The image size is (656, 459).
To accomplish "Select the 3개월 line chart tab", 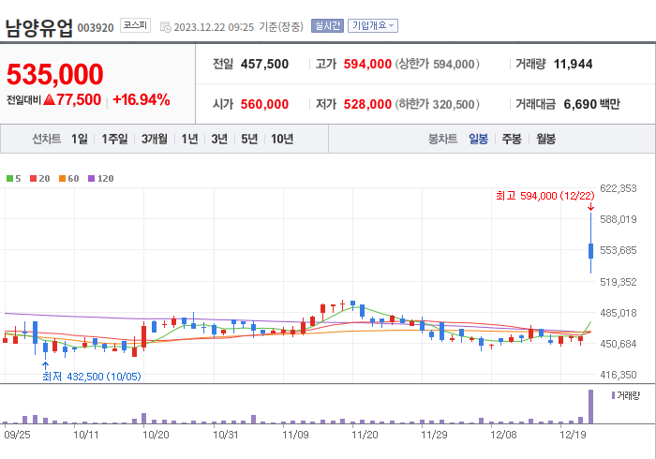I will tap(154, 139).
